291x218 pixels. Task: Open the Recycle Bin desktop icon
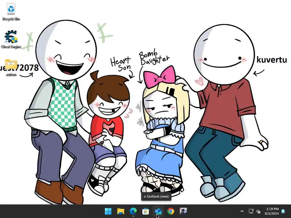click(11, 12)
